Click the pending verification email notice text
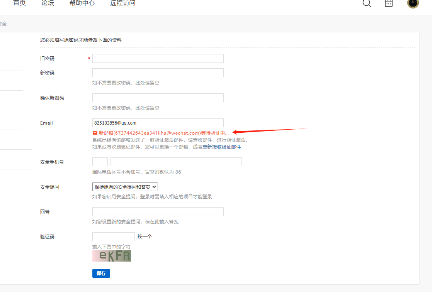432x299 pixels. tap(164, 133)
